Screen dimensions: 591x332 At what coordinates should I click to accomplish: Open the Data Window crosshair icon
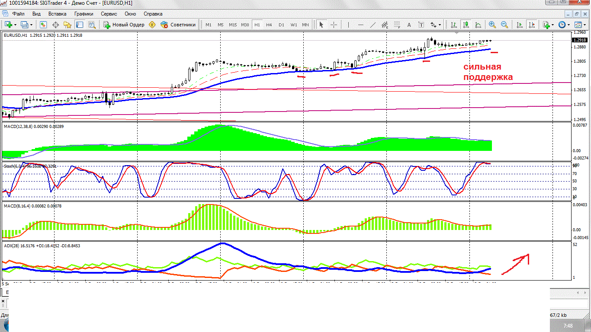55,25
